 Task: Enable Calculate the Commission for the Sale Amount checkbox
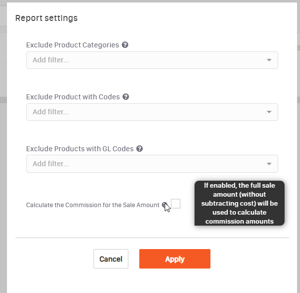pyautogui.click(x=176, y=204)
